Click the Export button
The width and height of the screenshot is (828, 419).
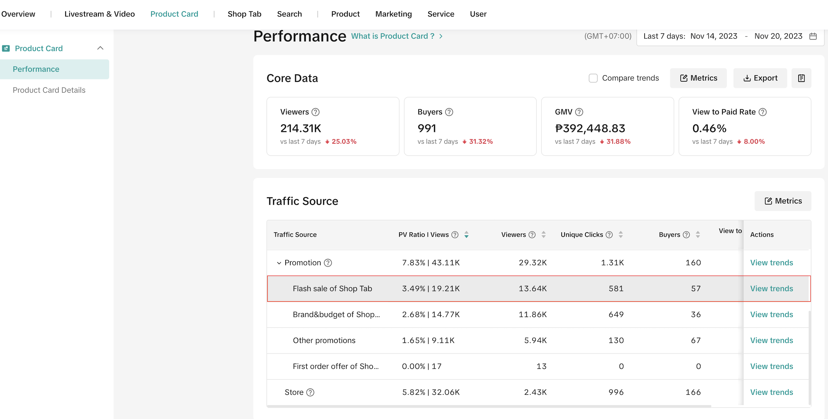click(x=760, y=78)
